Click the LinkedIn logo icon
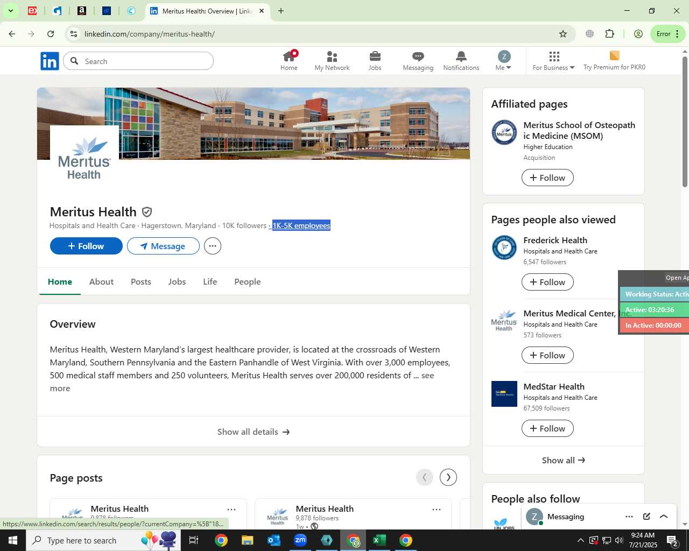 [x=50, y=61]
